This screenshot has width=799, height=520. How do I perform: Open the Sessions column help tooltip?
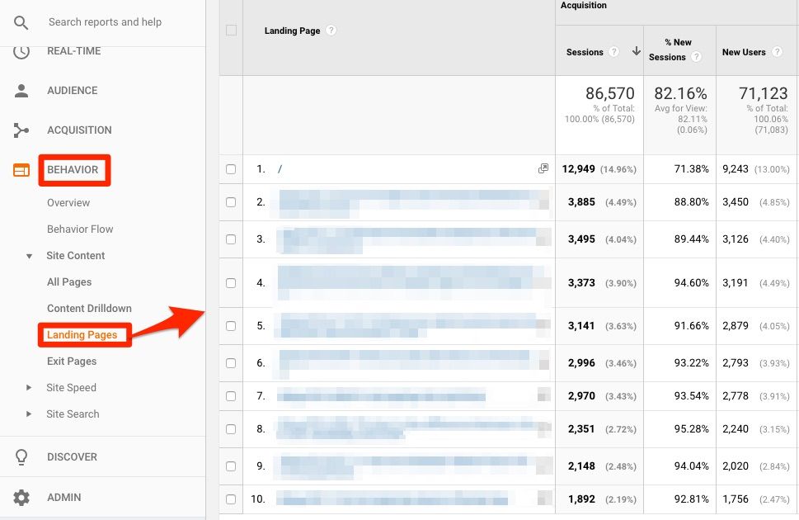613,51
